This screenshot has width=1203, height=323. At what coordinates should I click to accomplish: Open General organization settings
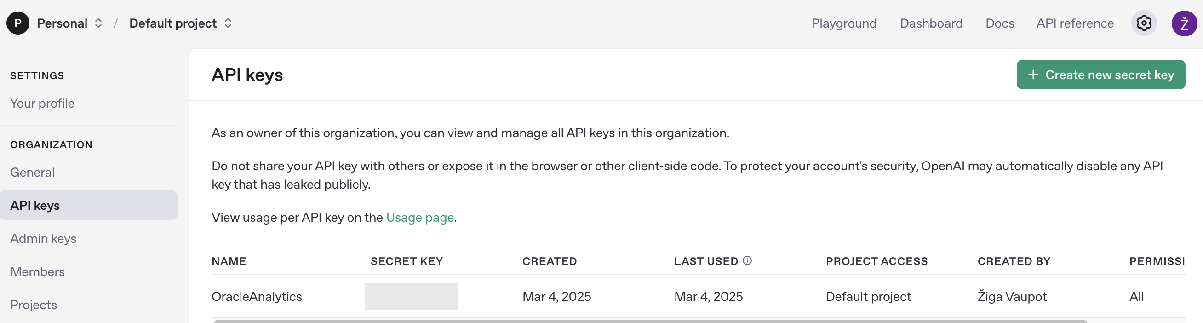[x=32, y=173]
